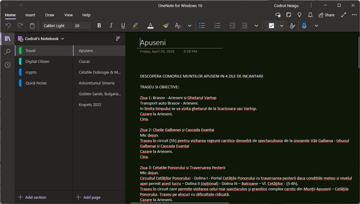Increase the paragraph indent
This screenshot has height=204, width=360.
[x=244, y=26]
